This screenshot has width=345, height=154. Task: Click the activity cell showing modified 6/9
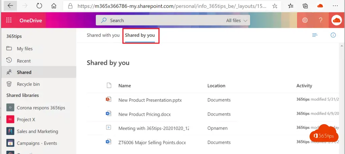point(317,113)
